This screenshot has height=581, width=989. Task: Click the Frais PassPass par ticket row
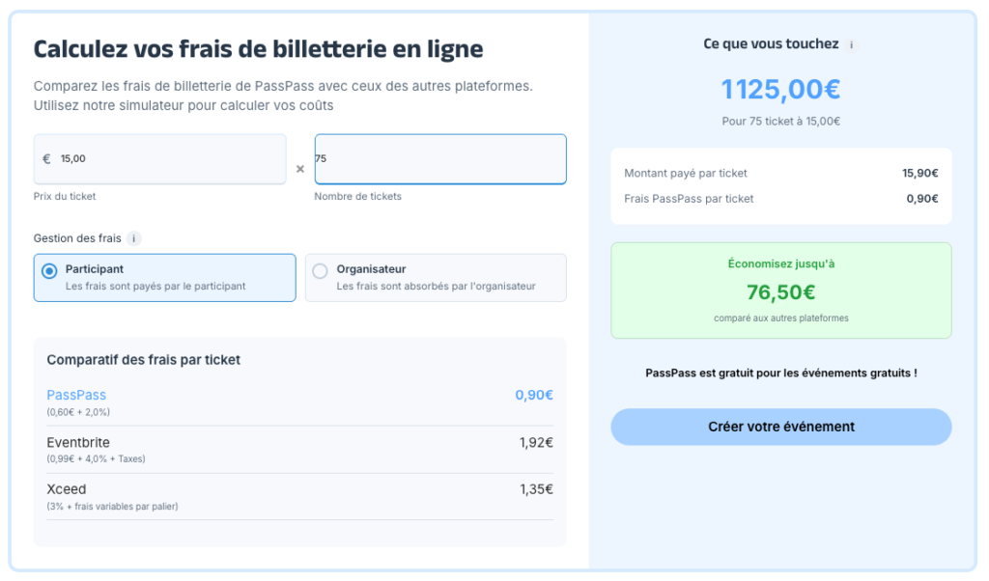[780, 199]
